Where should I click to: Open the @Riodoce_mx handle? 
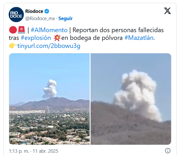pyautogui.click(x=40, y=18)
